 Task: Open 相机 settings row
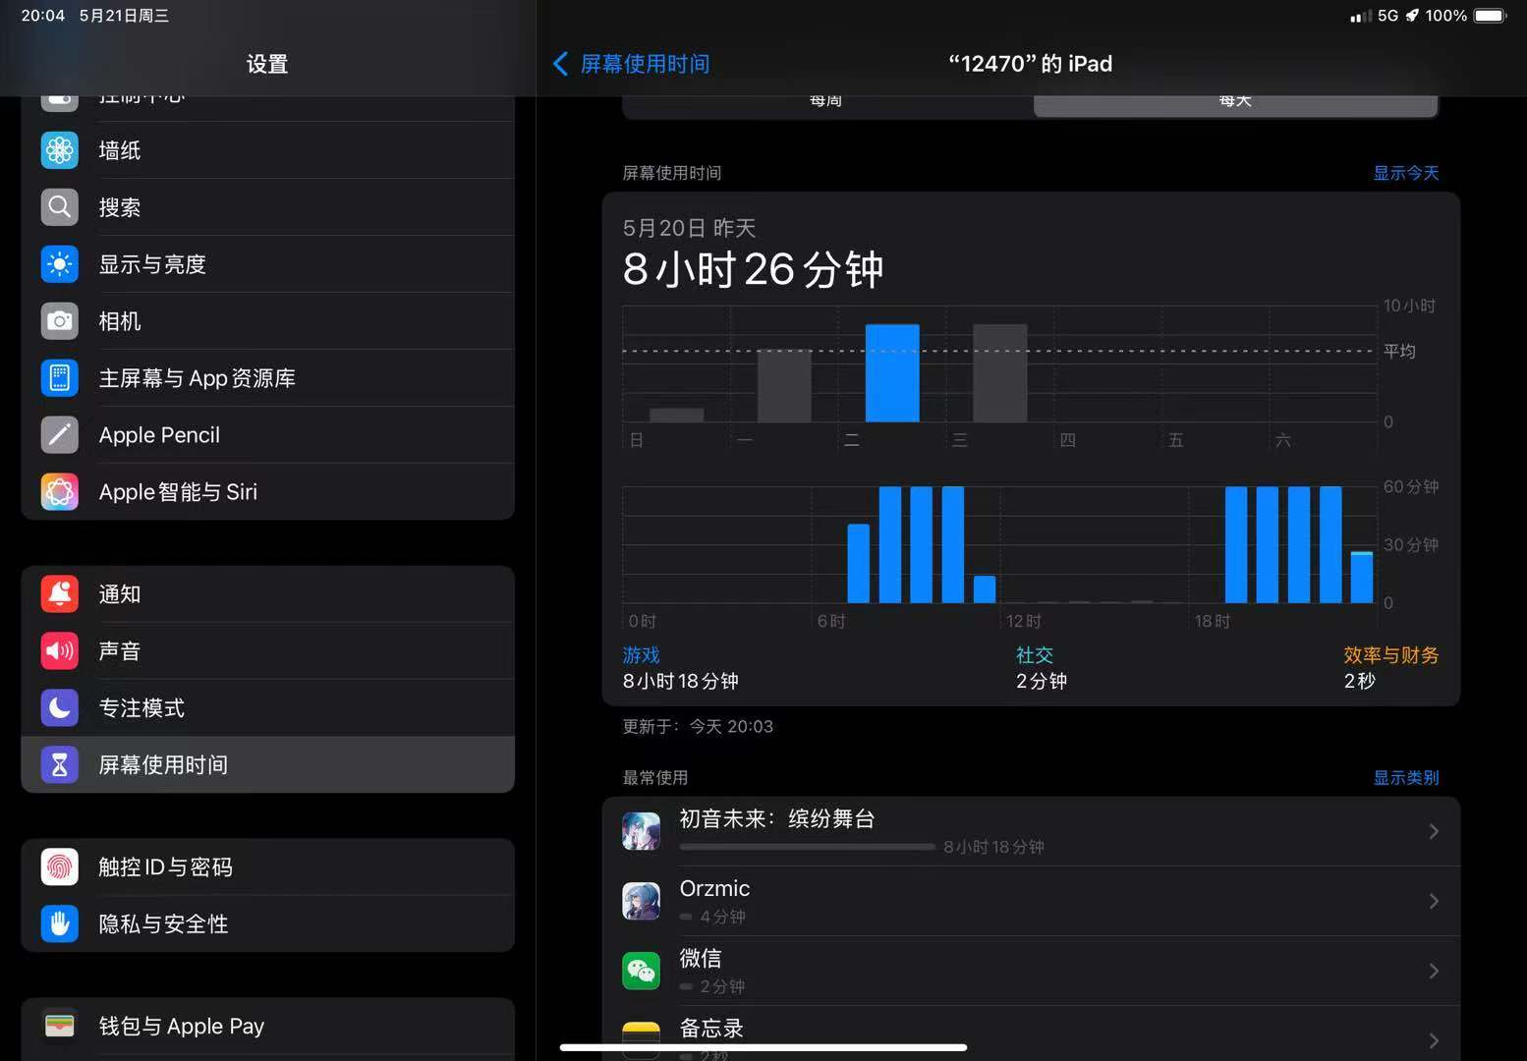267,321
